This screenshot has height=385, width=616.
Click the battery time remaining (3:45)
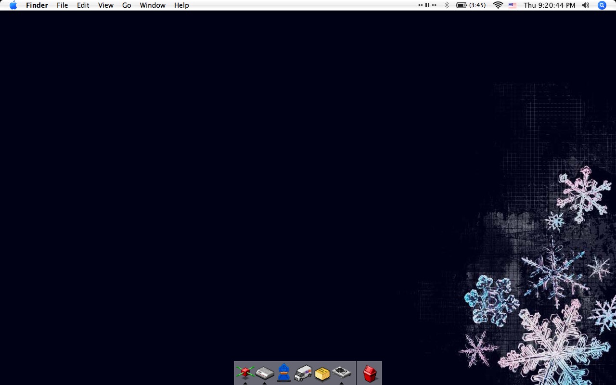coord(477,5)
